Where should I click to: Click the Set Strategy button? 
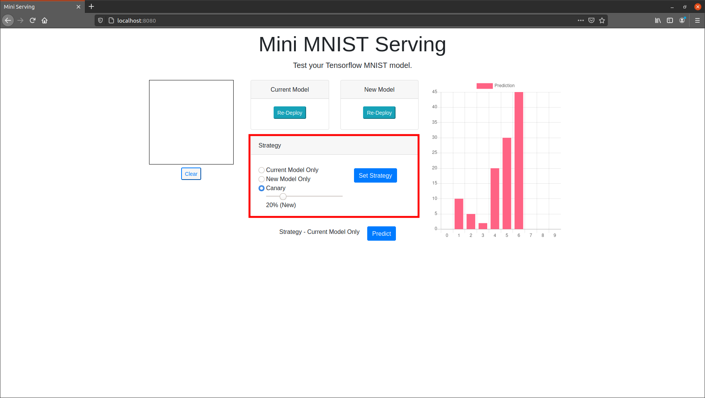tap(376, 175)
